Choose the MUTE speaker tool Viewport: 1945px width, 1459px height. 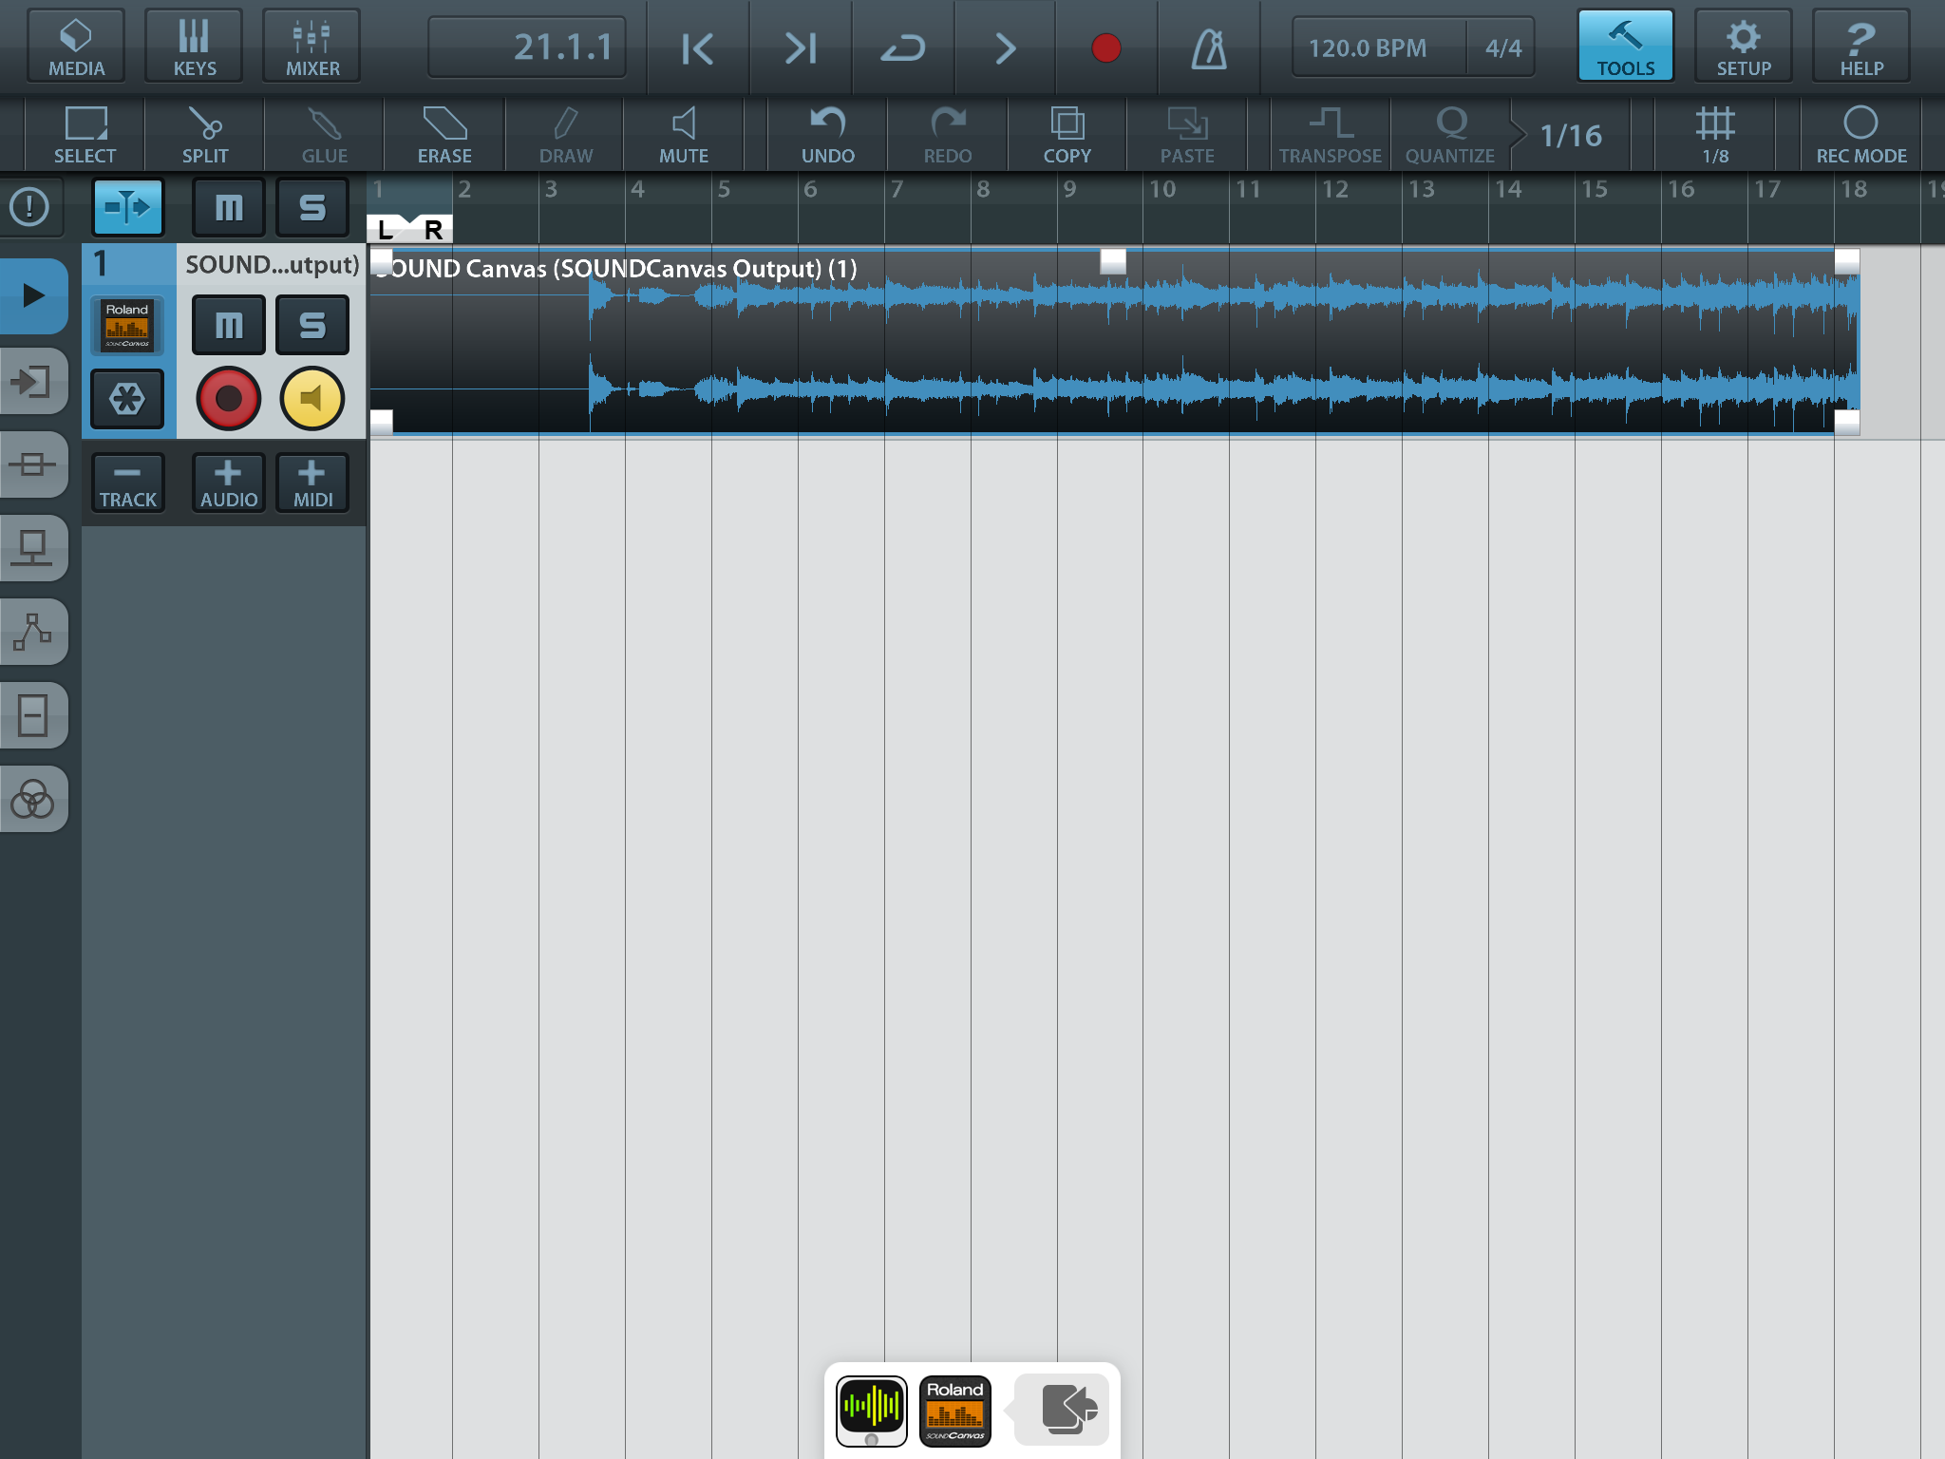tap(684, 135)
